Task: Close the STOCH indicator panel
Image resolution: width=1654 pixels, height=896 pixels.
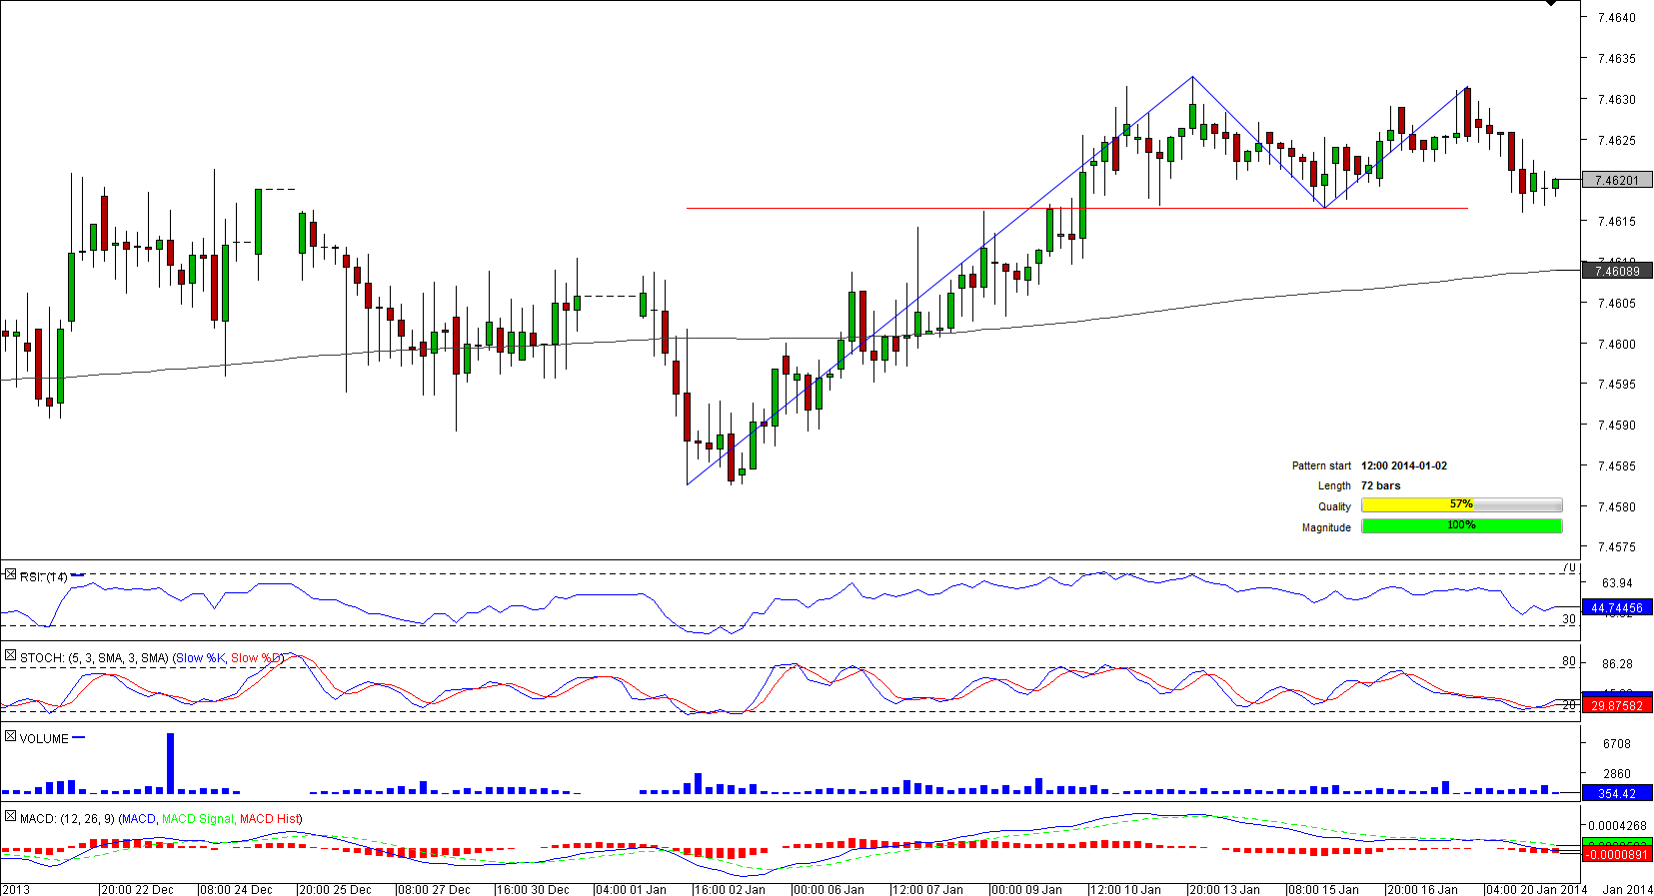Action: tap(10, 656)
